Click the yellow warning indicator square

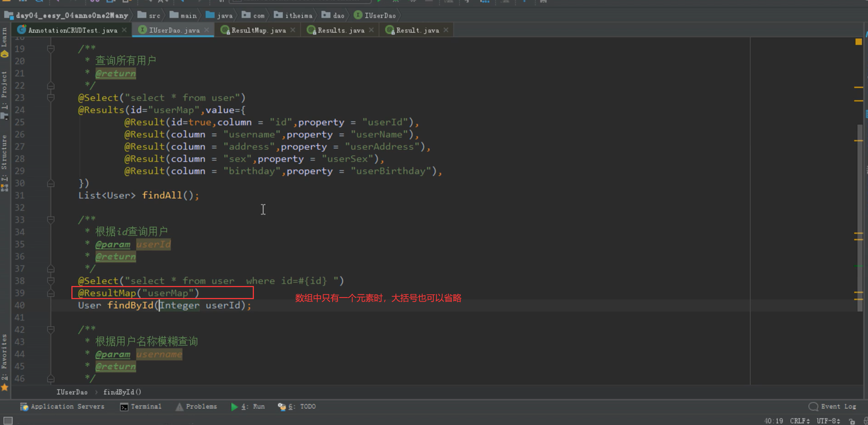coord(859,42)
